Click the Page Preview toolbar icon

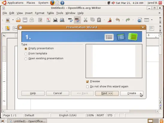[x=62, y=20]
